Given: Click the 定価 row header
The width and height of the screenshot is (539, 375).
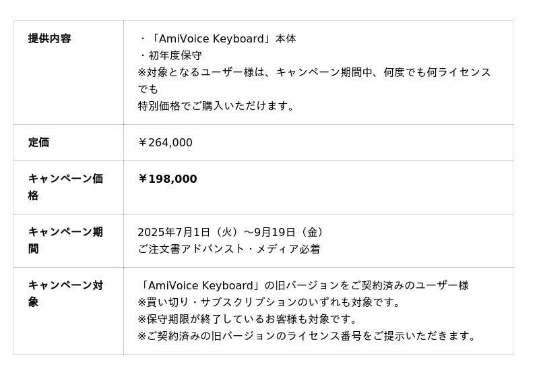Looking at the screenshot, I should (x=38, y=142).
